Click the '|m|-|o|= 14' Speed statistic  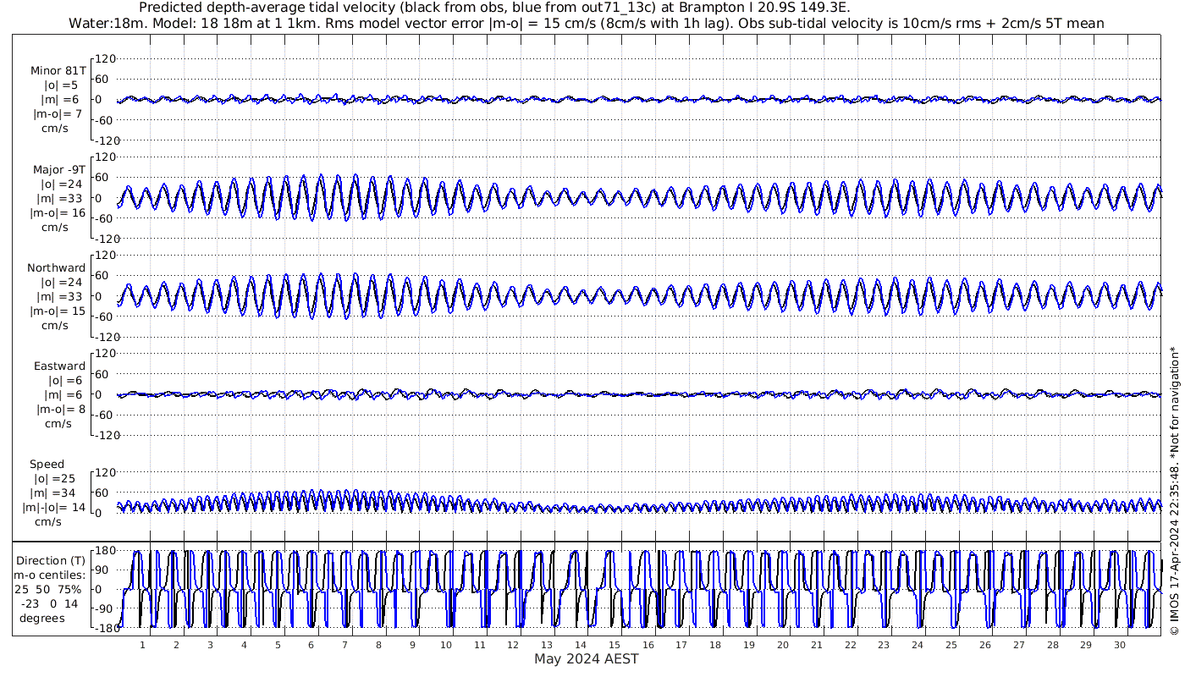[54, 507]
